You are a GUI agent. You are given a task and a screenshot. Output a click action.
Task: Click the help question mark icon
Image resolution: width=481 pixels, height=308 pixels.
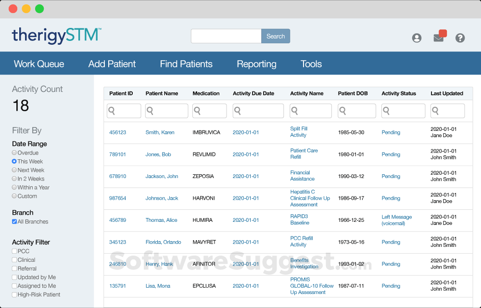pyautogui.click(x=460, y=38)
